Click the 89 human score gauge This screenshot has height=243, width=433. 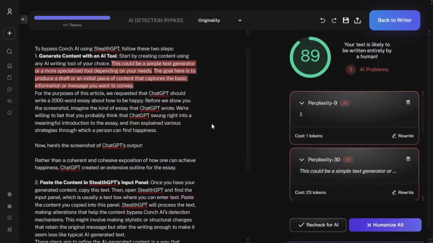point(310,57)
